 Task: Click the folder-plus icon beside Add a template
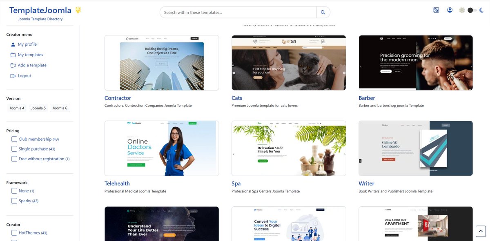(x=13, y=65)
